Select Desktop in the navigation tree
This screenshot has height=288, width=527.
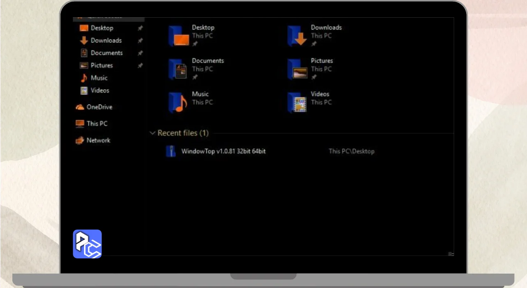tap(102, 28)
